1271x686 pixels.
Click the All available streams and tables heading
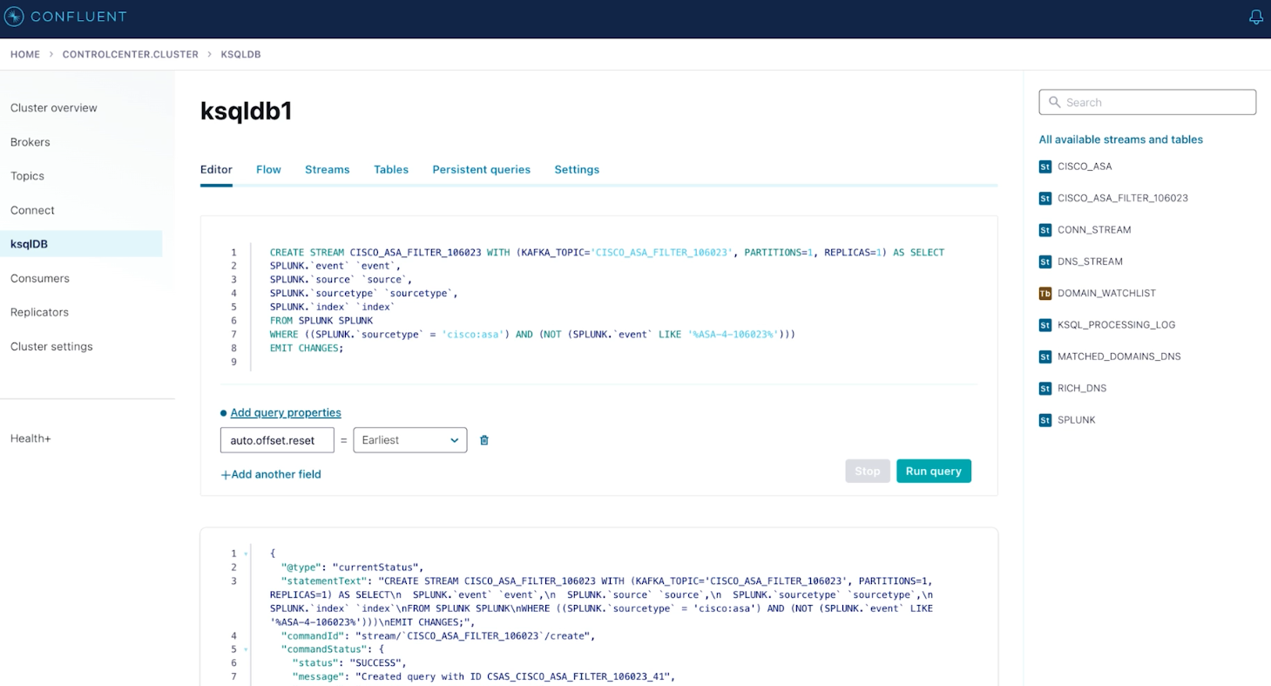[1121, 139]
